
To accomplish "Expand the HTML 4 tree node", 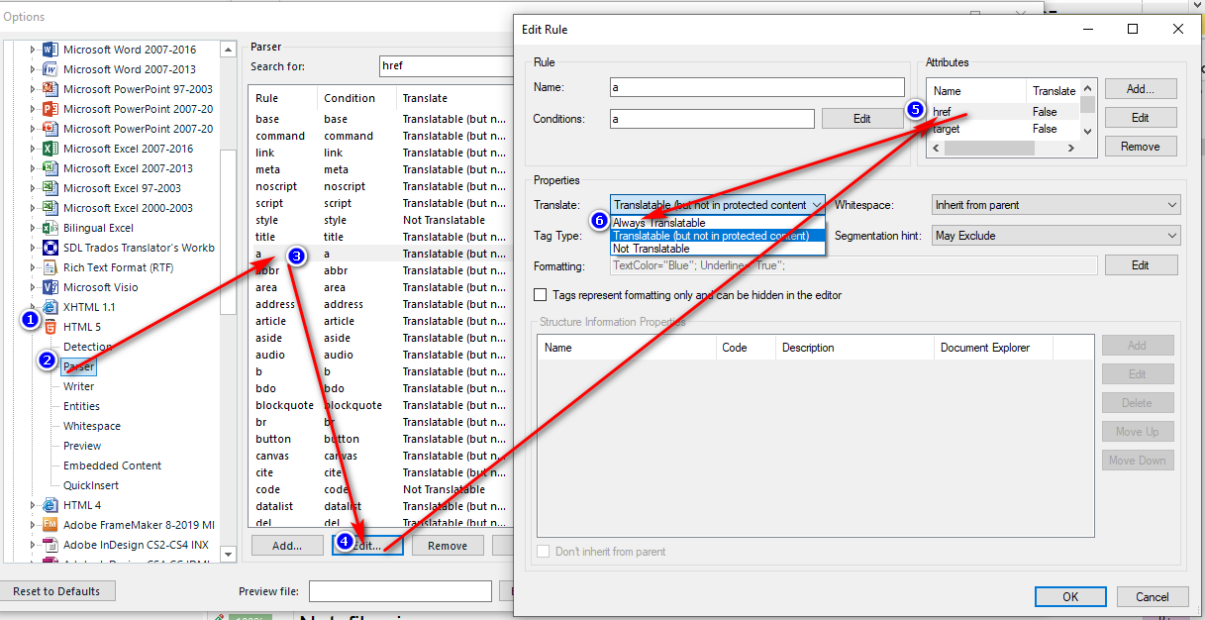I will pos(34,505).
